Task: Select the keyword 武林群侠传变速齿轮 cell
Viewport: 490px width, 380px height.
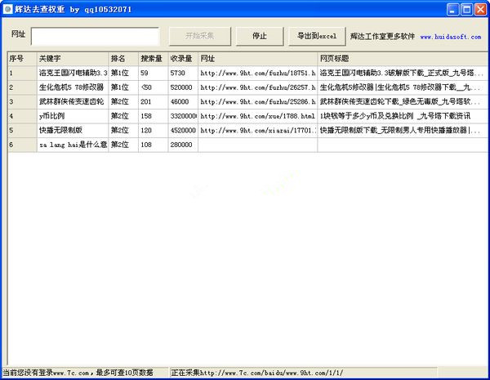Action: [73, 101]
